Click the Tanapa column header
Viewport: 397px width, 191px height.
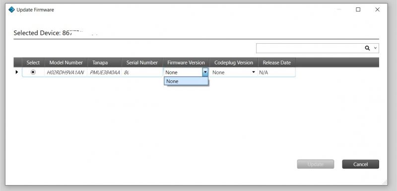click(x=104, y=63)
